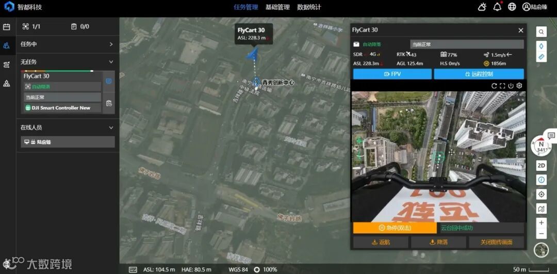Switch the satellite basemap thumbnail

[x=541, y=250]
